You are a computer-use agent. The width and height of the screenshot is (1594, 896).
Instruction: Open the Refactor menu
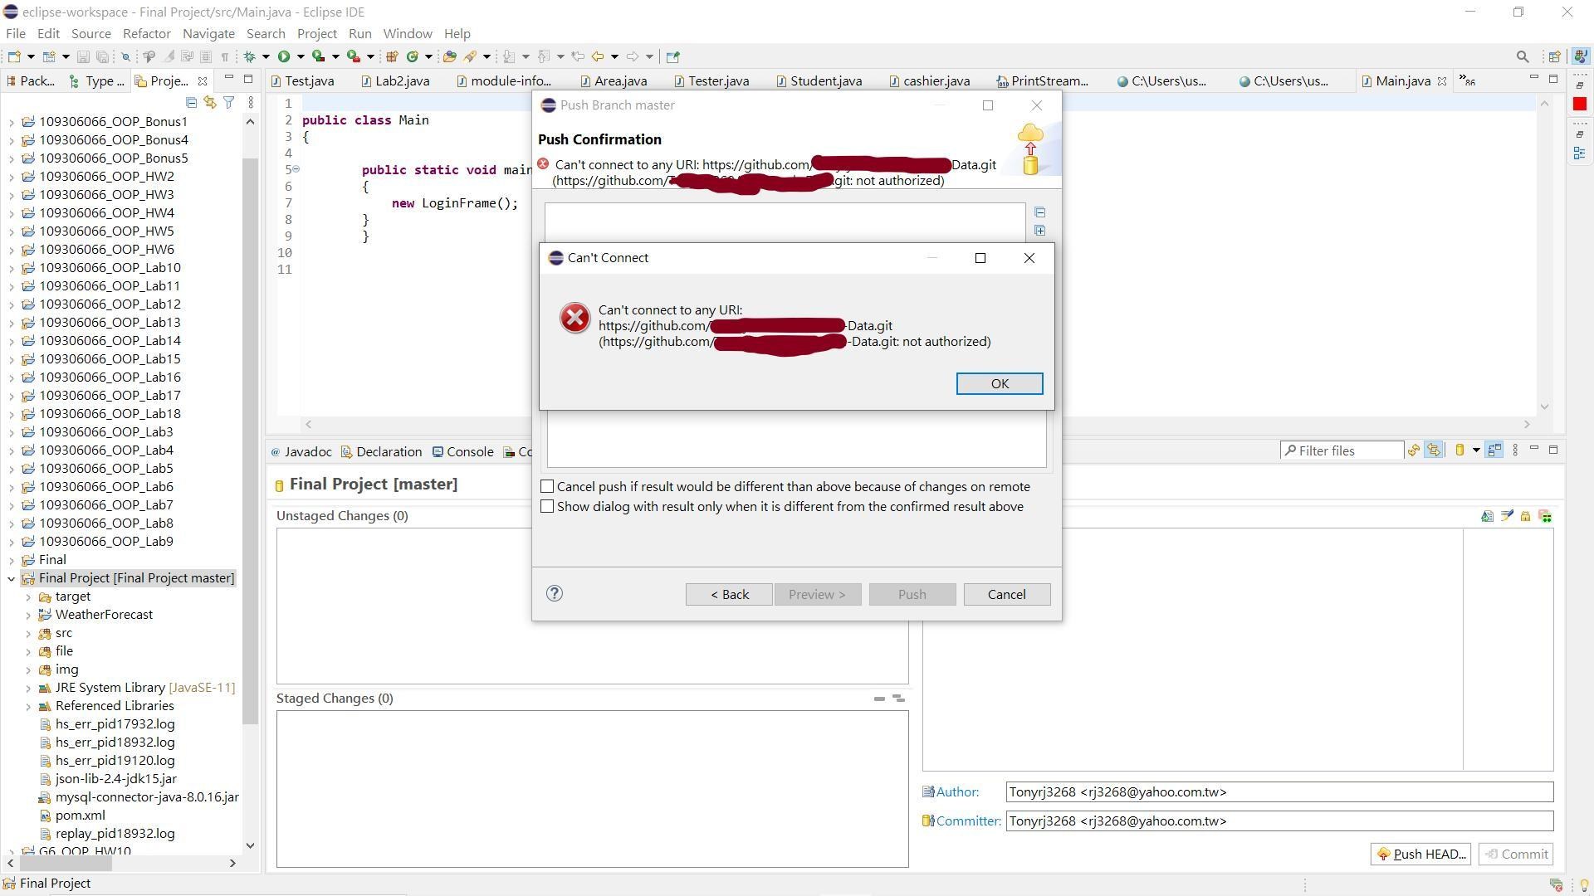coord(146,33)
